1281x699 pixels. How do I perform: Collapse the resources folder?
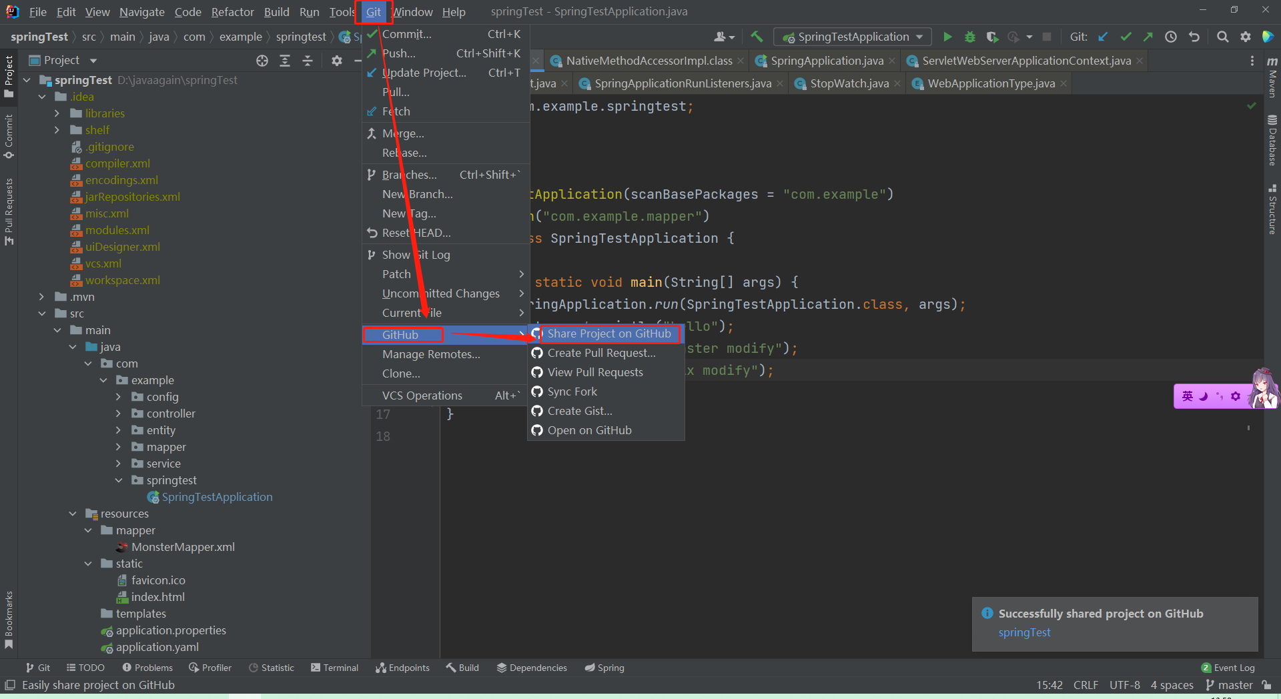(73, 514)
